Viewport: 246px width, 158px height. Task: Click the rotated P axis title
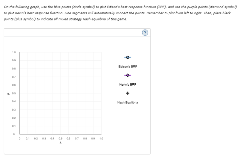coord(8,94)
